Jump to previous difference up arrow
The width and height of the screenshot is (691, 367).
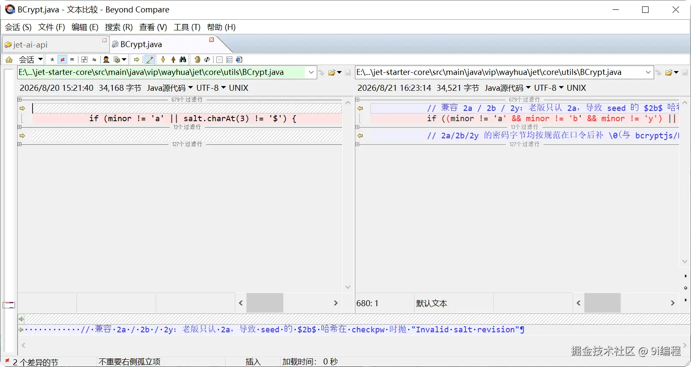click(173, 60)
